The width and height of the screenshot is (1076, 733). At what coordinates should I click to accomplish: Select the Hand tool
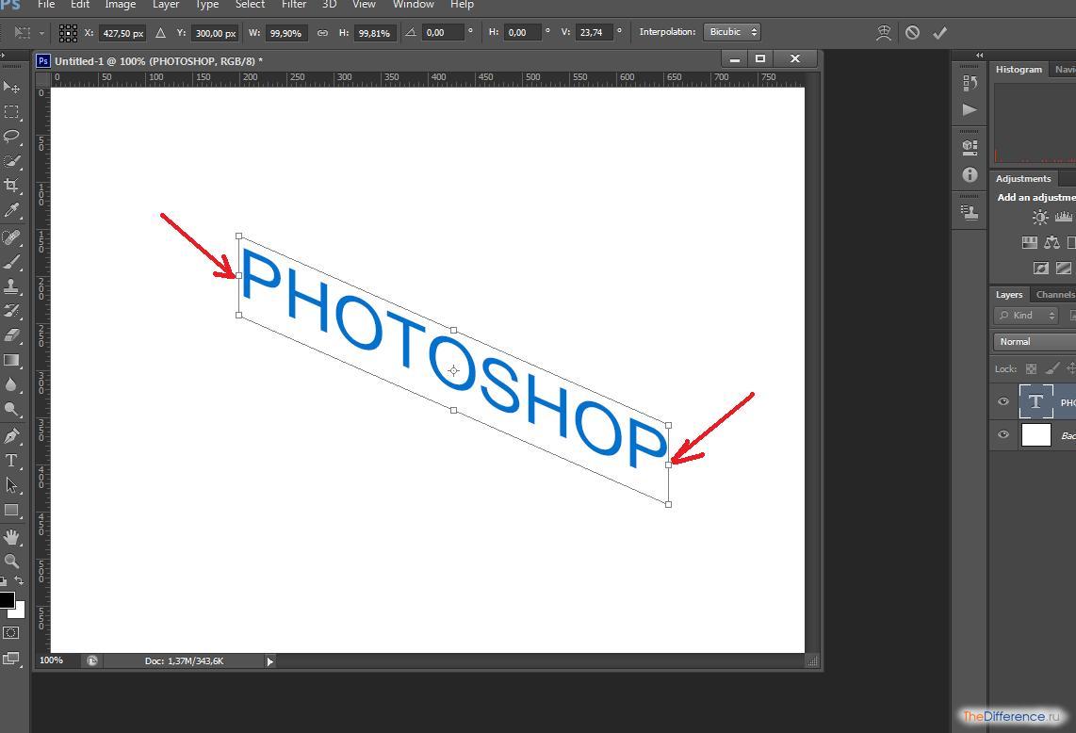click(x=12, y=536)
